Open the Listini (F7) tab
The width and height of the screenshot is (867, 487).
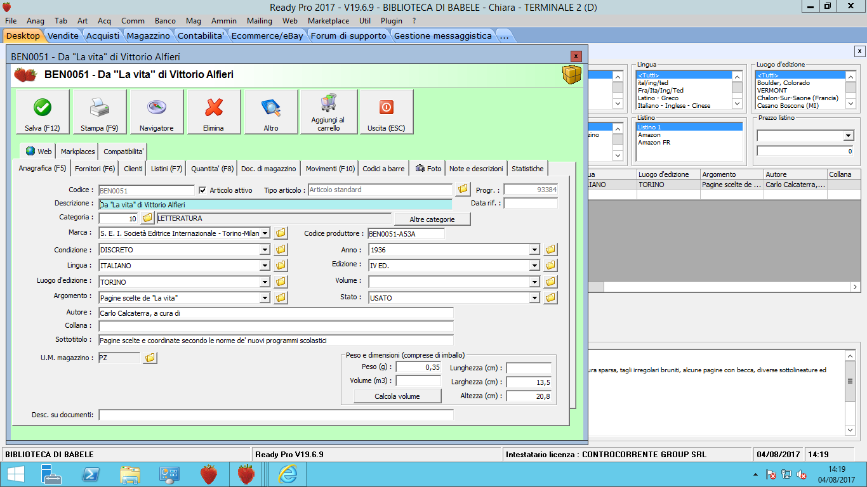coord(167,169)
